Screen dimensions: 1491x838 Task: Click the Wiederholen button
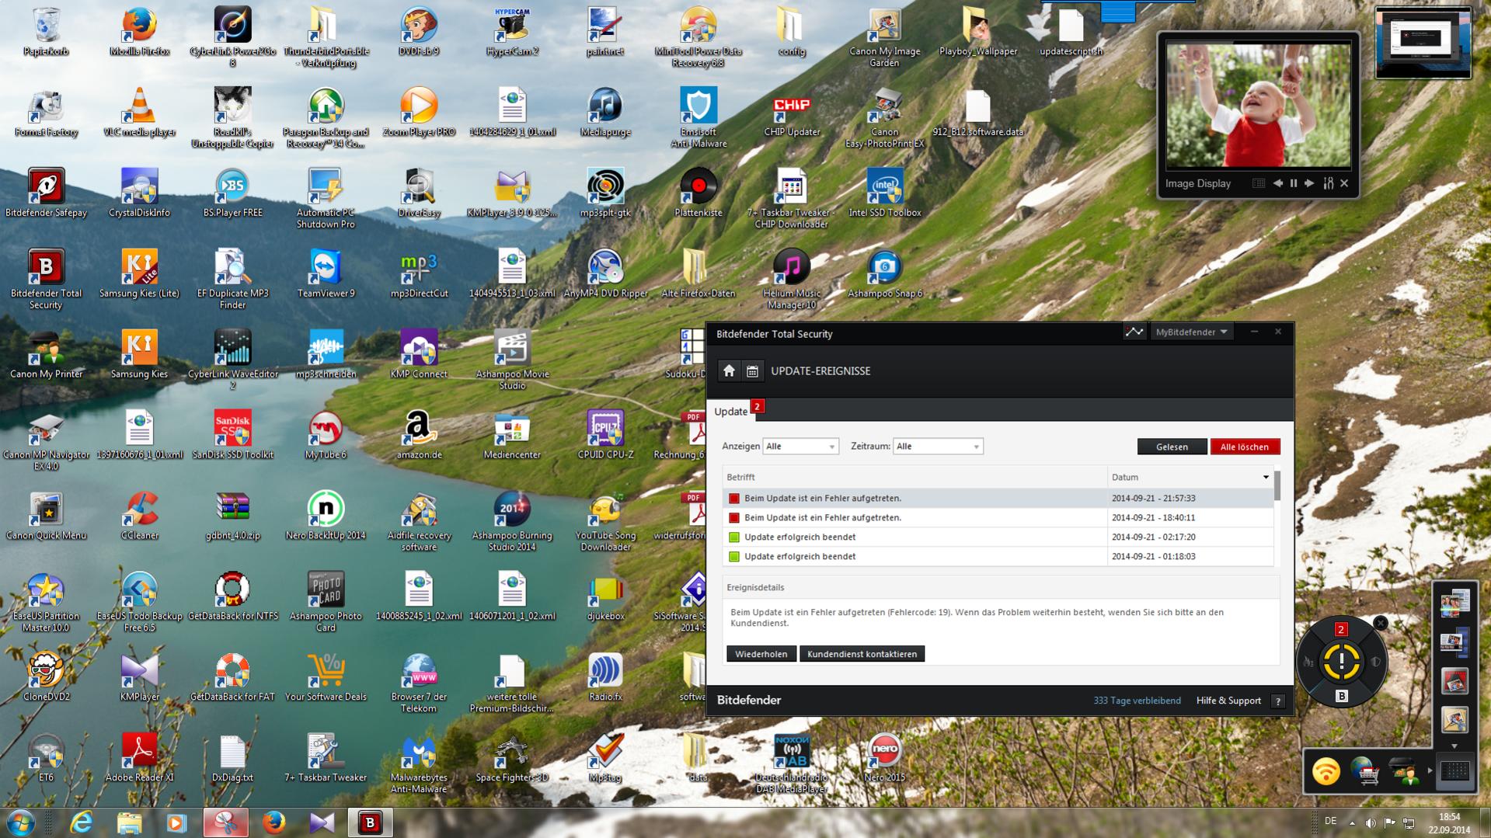[761, 654]
